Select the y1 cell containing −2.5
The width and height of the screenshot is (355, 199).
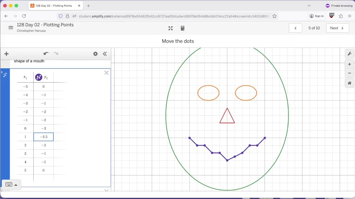pyautogui.click(x=44, y=137)
